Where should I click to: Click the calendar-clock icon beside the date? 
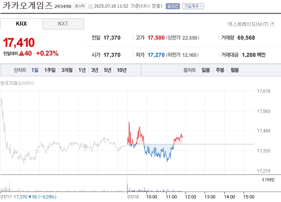tap(91, 7)
